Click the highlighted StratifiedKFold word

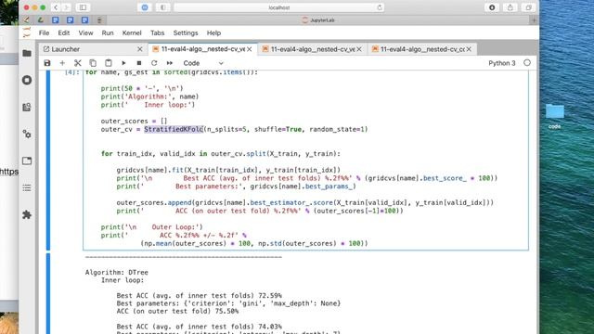pos(174,130)
